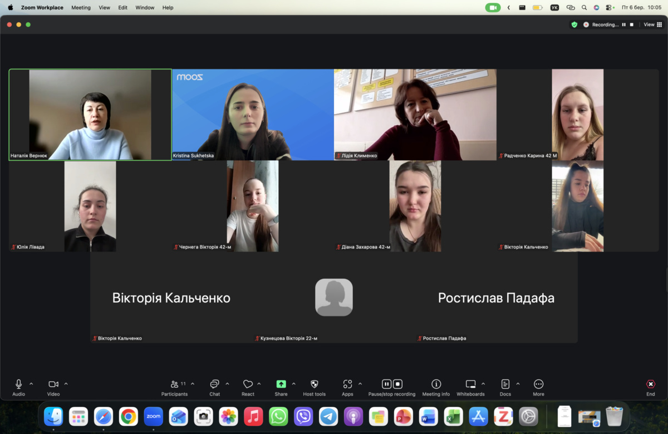668x434 pixels.
Task: Click the More options icon
Action: click(x=538, y=384)
